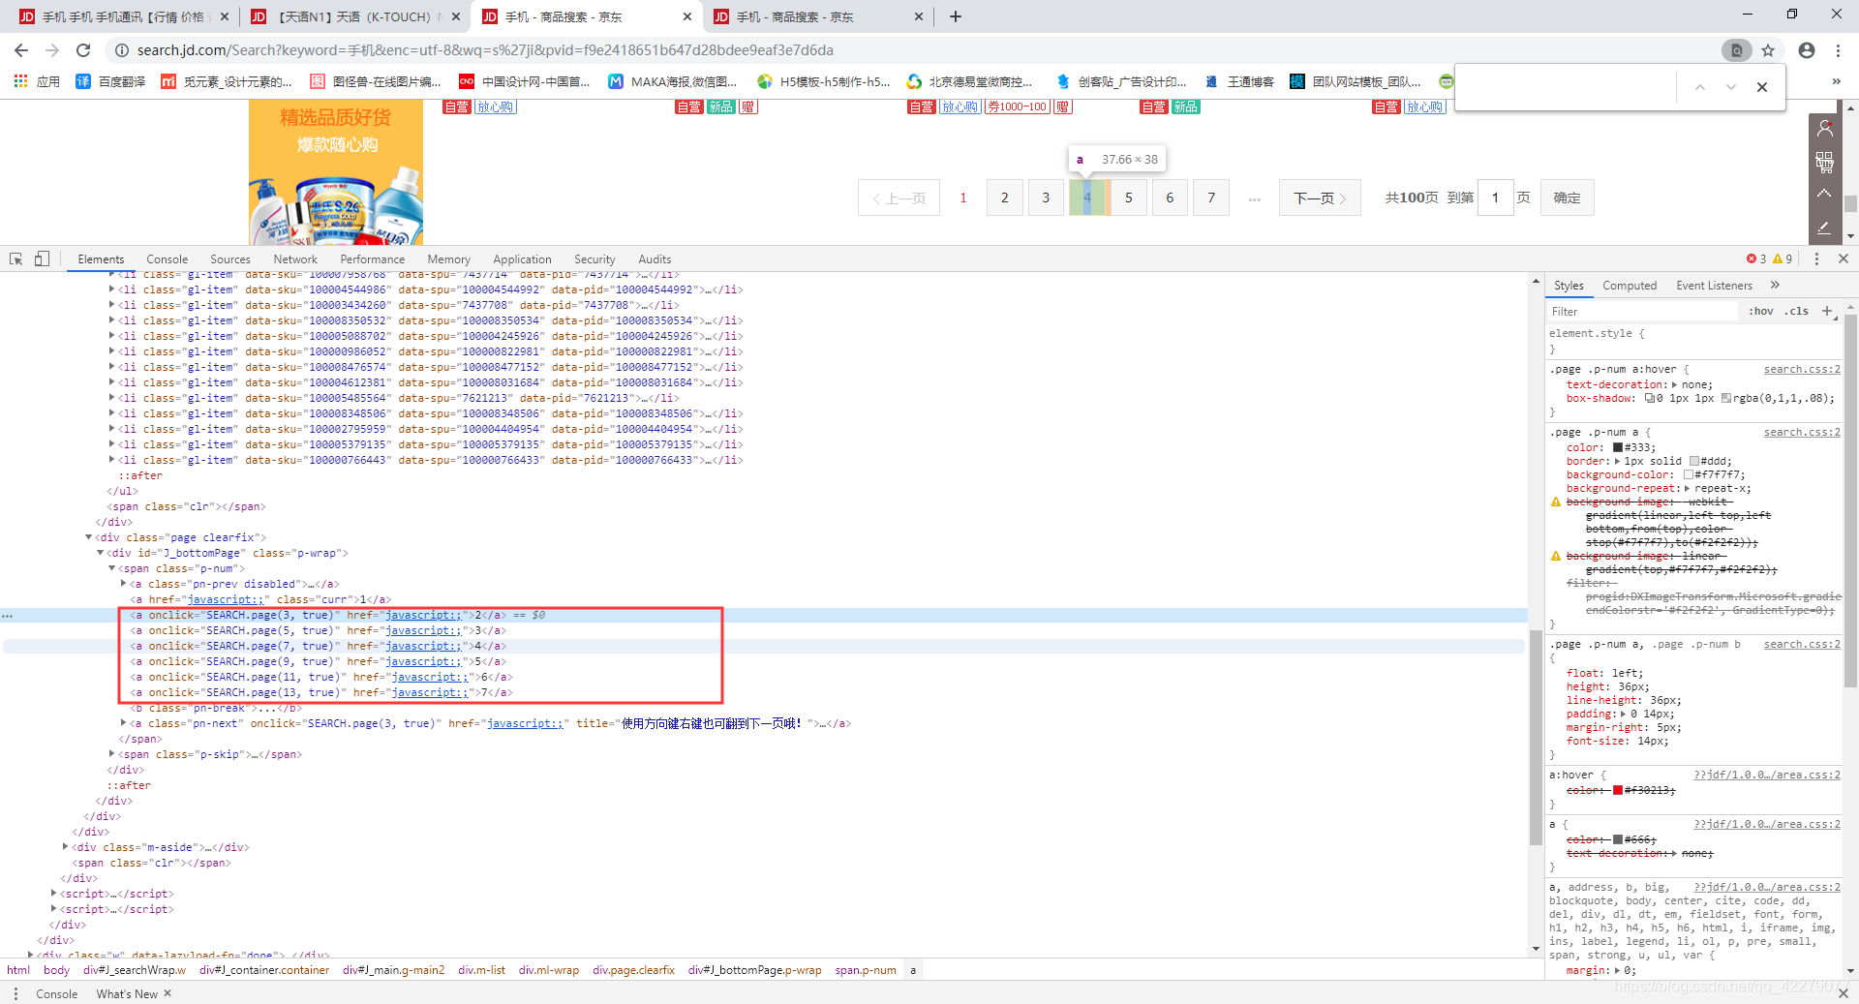1859x1004 pixels.
Task: Open DevTools customize three-dot menu
Action: (1816, 259)
